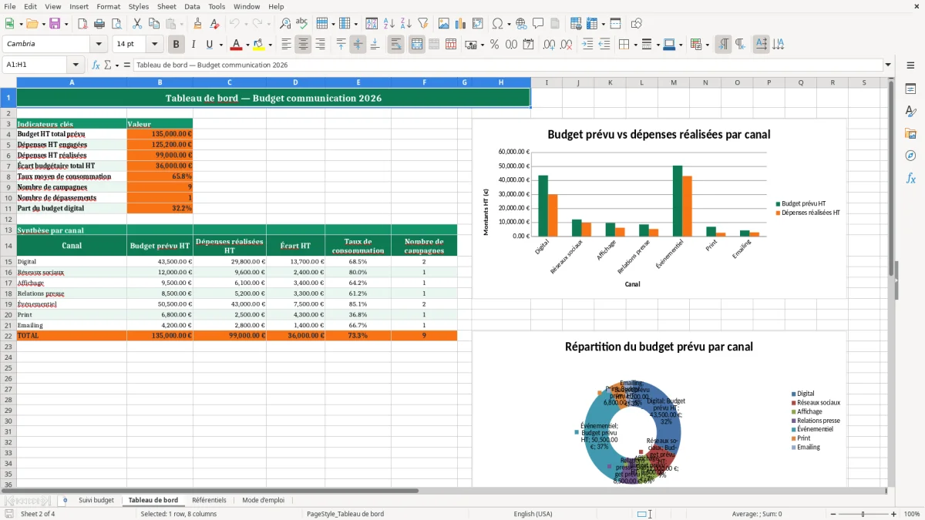Open Find & Replace
925x520 pixels.
tap(285, 24)
